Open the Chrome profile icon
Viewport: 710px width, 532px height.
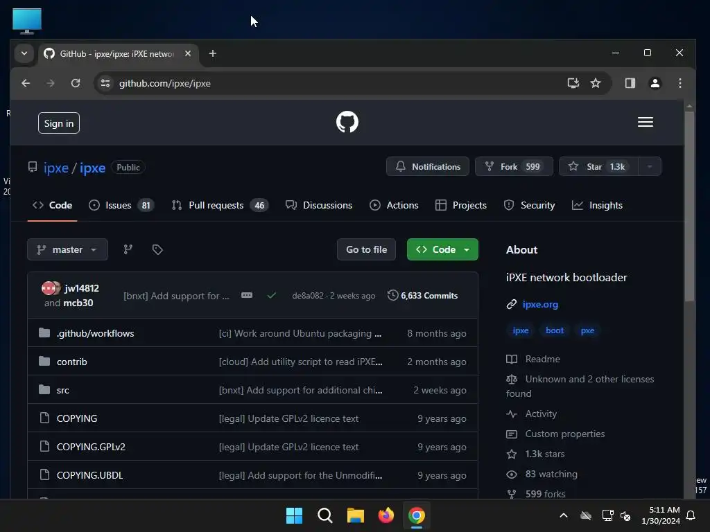click(655, 83)
